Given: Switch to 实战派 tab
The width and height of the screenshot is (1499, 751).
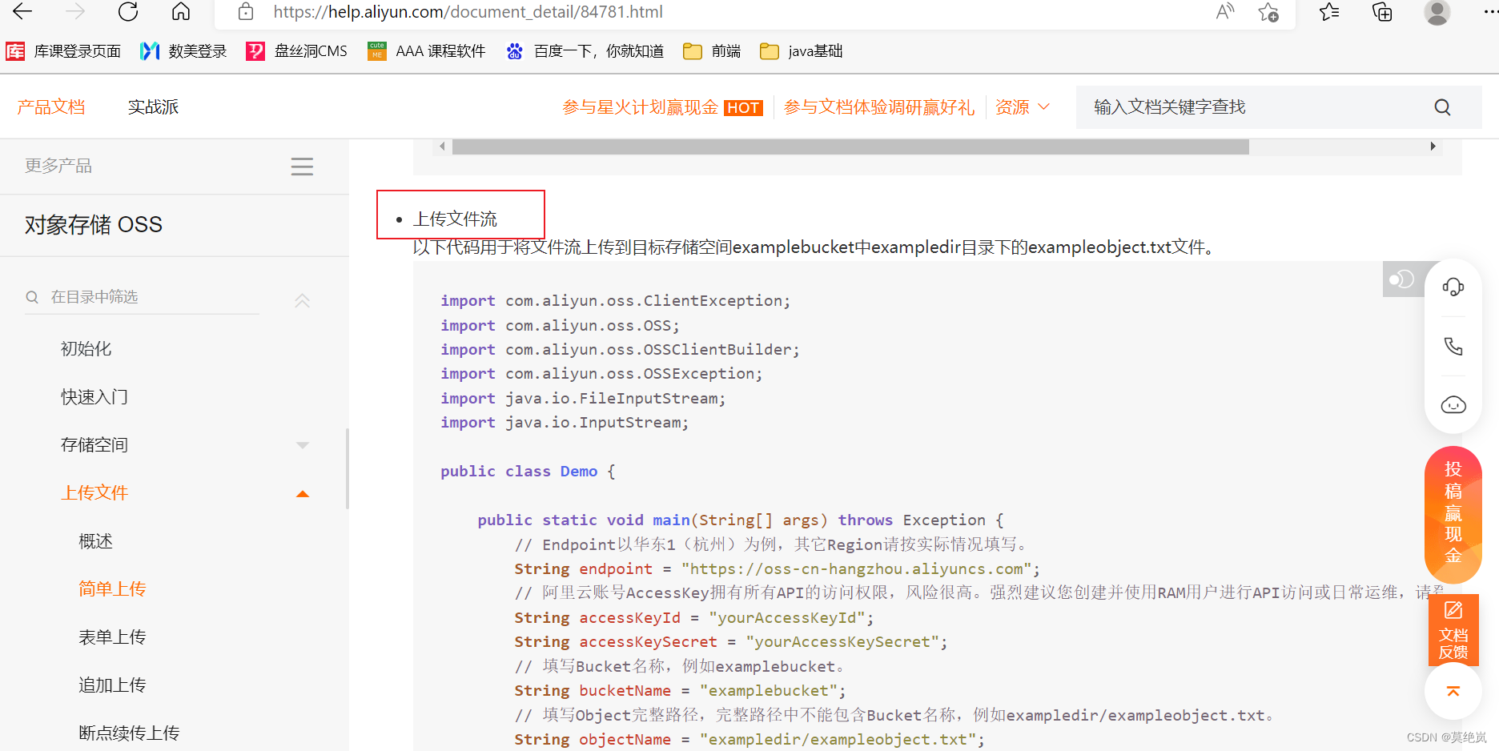Looking at the screenshot, I should 153,107.
